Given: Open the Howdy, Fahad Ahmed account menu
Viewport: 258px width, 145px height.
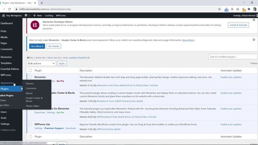Looking at the screenshot, I should (x=244, y=15).
